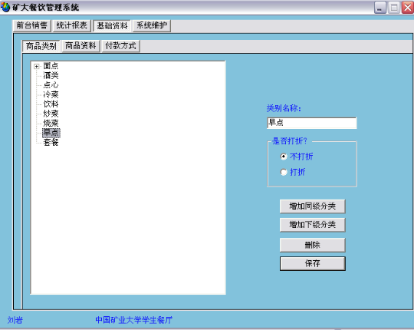Open the 前台销售 tab
The width and height of the screenshot is (414, 330).
click(32, 25)
